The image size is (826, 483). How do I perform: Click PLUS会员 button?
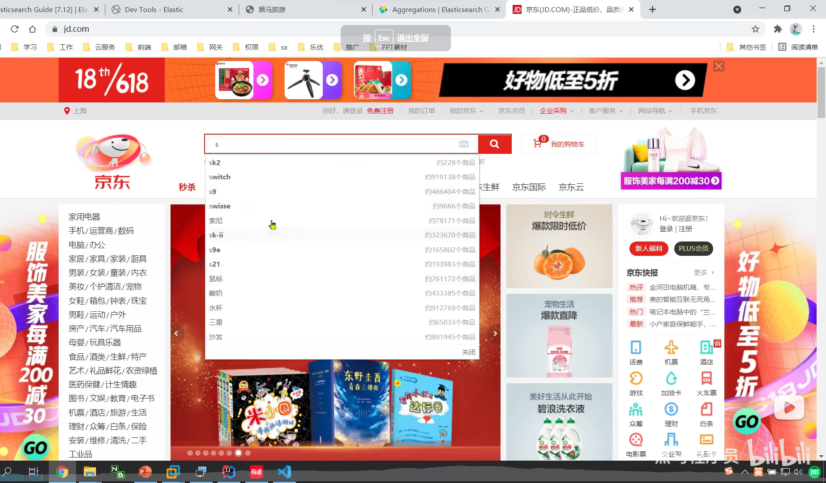click(693, 249)
